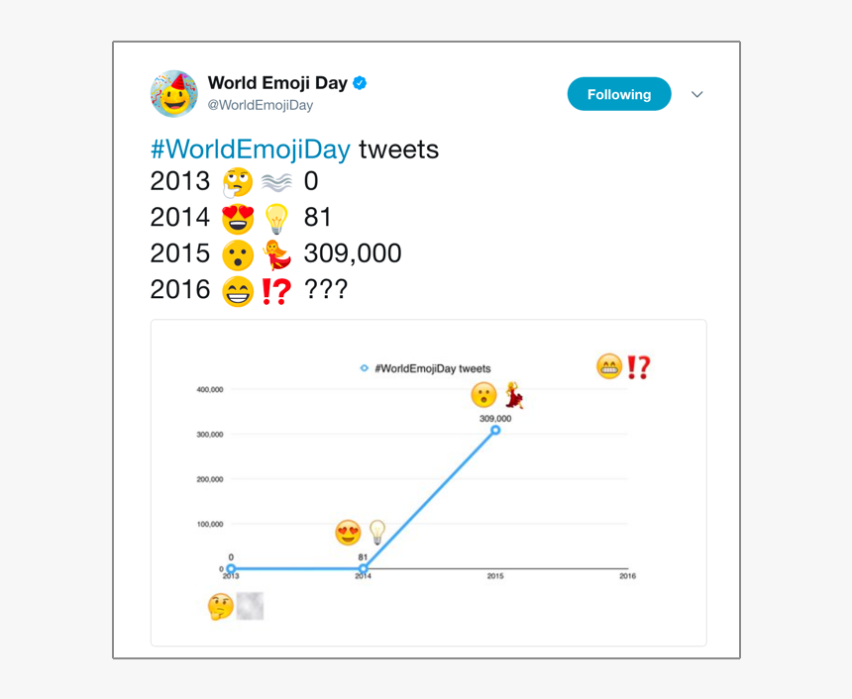Image resolution: width=852 pixels, height=699 pixels.
Task: Click the red exclamation question mark emoji in the 2016 line
Action: (276, 291)
